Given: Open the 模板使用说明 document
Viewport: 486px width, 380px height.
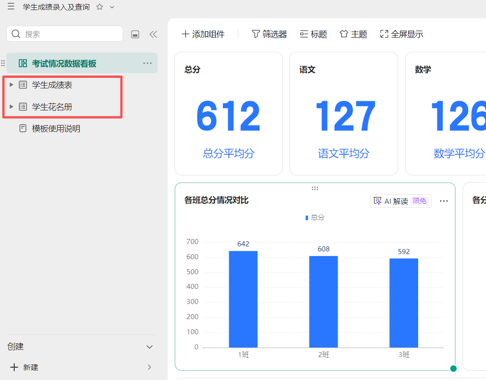Looking at the screenshot, I should (56, 129).
